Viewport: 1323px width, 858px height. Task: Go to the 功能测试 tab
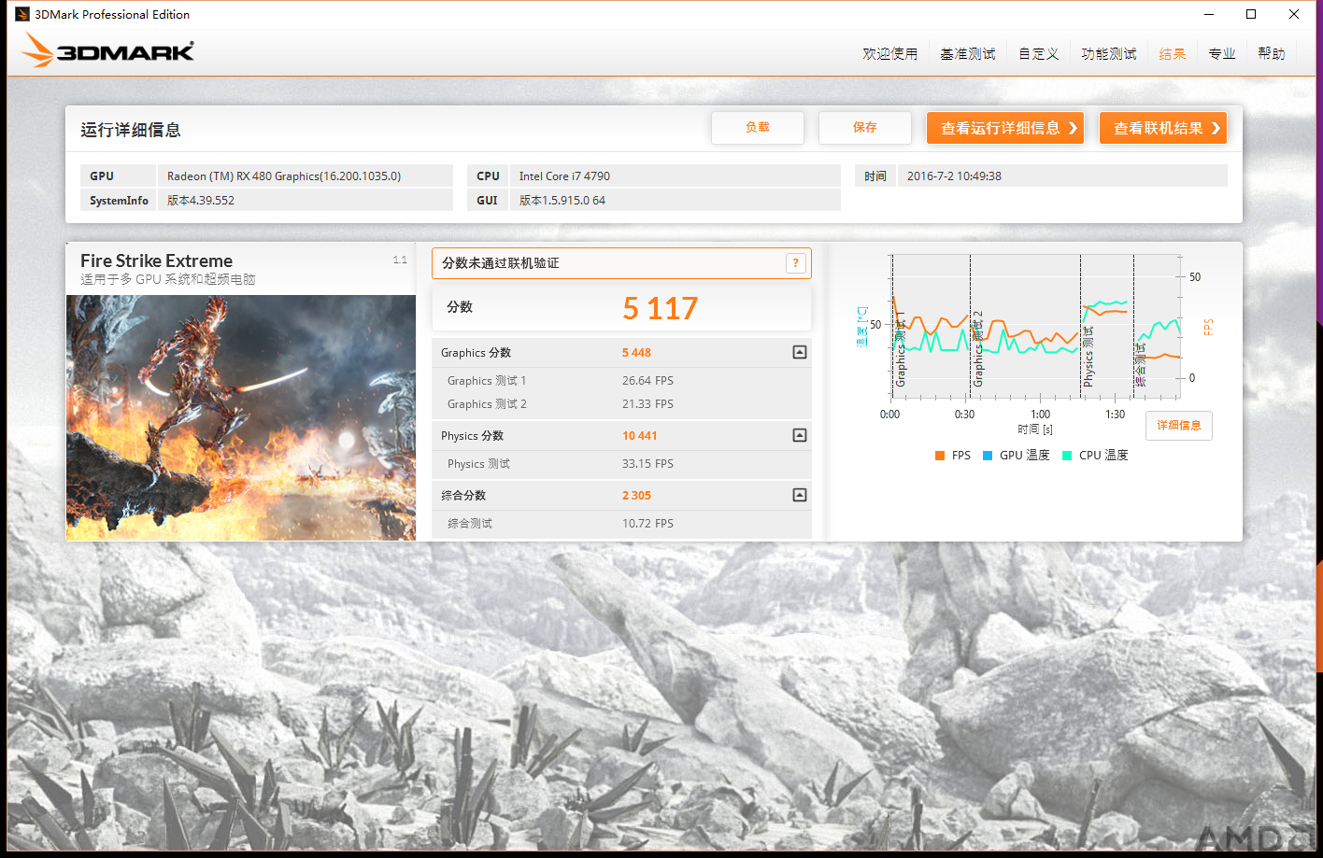coord(1108,54)
